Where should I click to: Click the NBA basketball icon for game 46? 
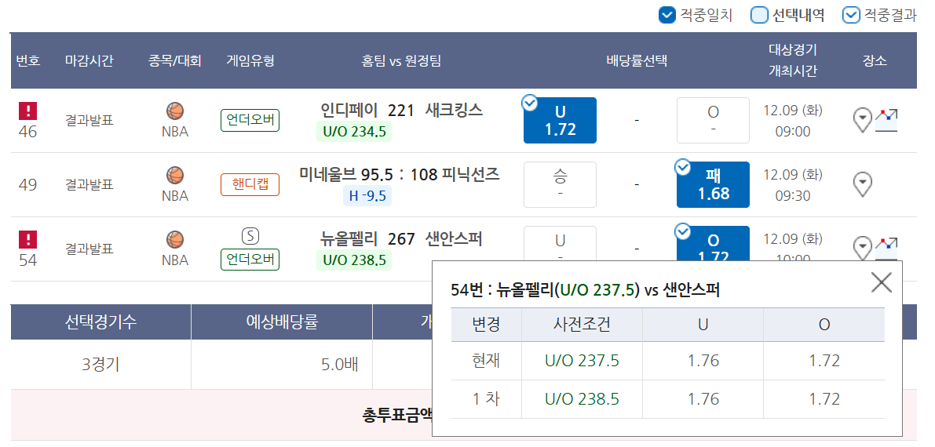(x=175, y=111)
